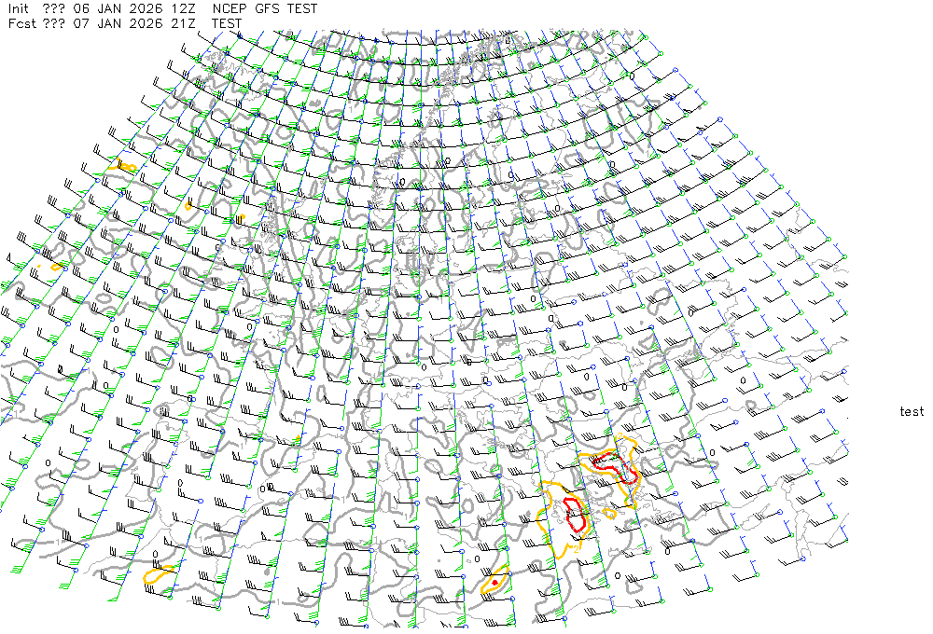Click the "???" placeholder on the Init line

click(x=54, y=8)
